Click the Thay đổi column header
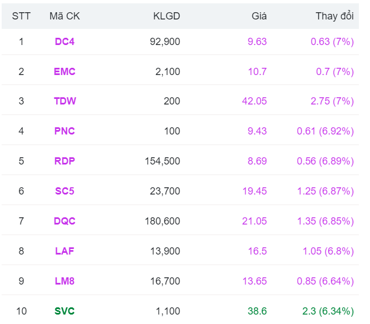Screen dimensions: 370x324 pyautogui.click(x=334, y=16)
